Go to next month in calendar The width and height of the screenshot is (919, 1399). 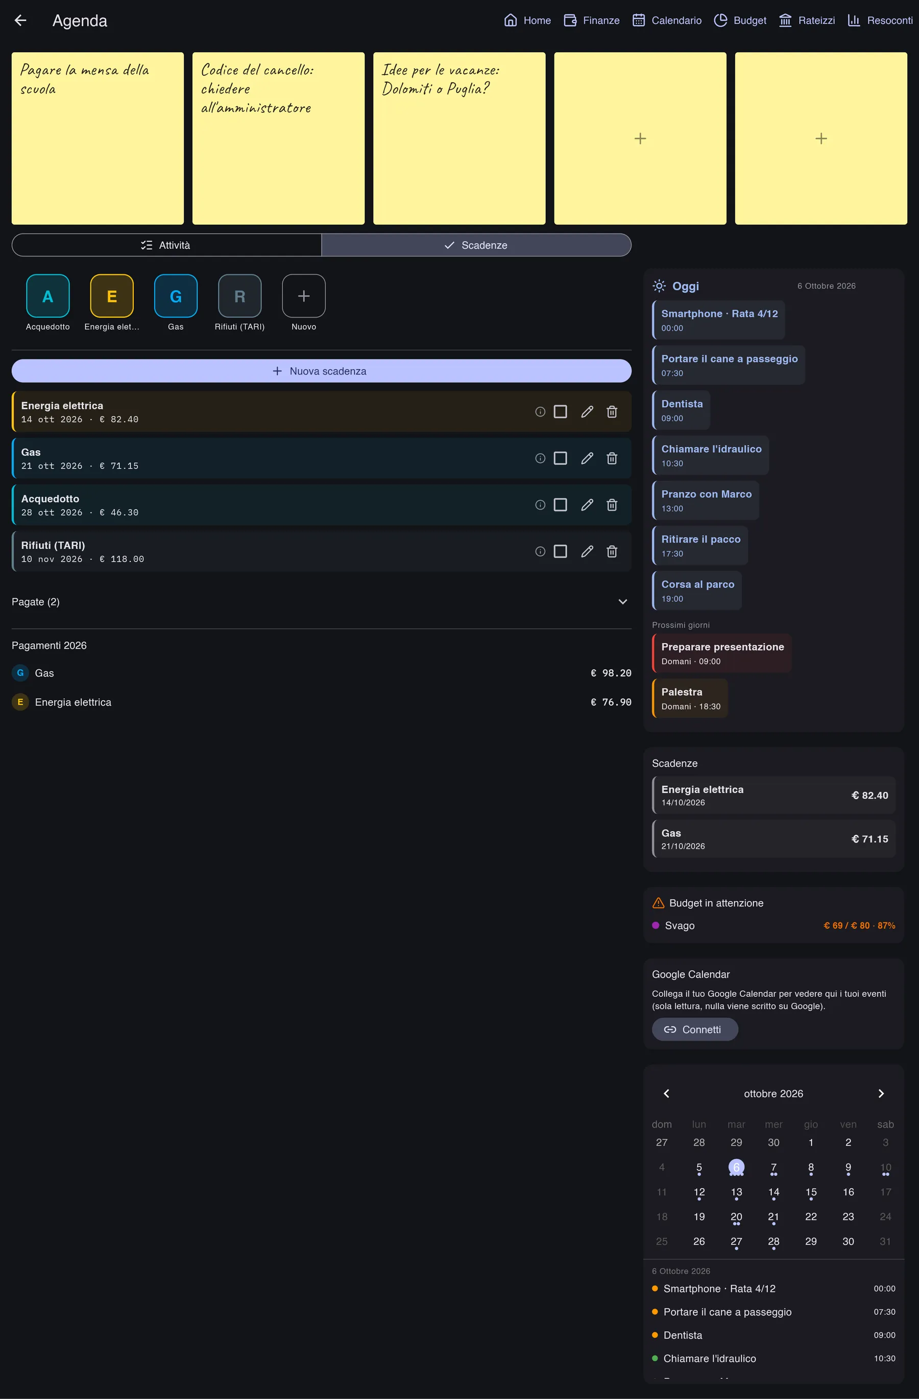pyautogui.click(x=881, y=1093)
